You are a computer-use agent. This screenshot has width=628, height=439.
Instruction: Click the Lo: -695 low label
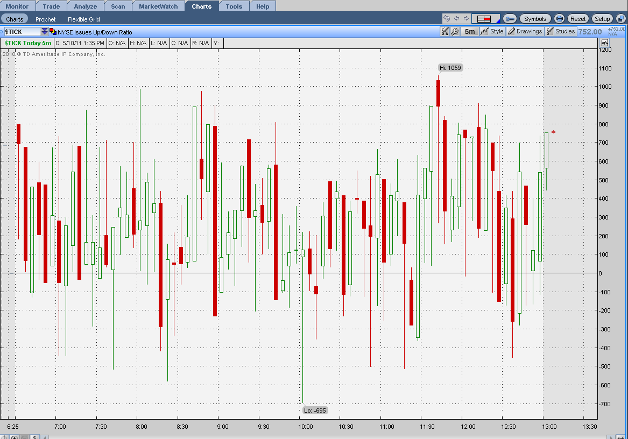click(x=315, y=410)
